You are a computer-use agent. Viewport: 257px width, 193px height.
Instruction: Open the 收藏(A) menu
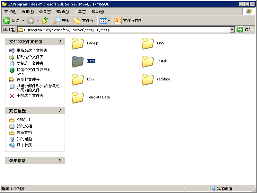[x=63, y=12]
